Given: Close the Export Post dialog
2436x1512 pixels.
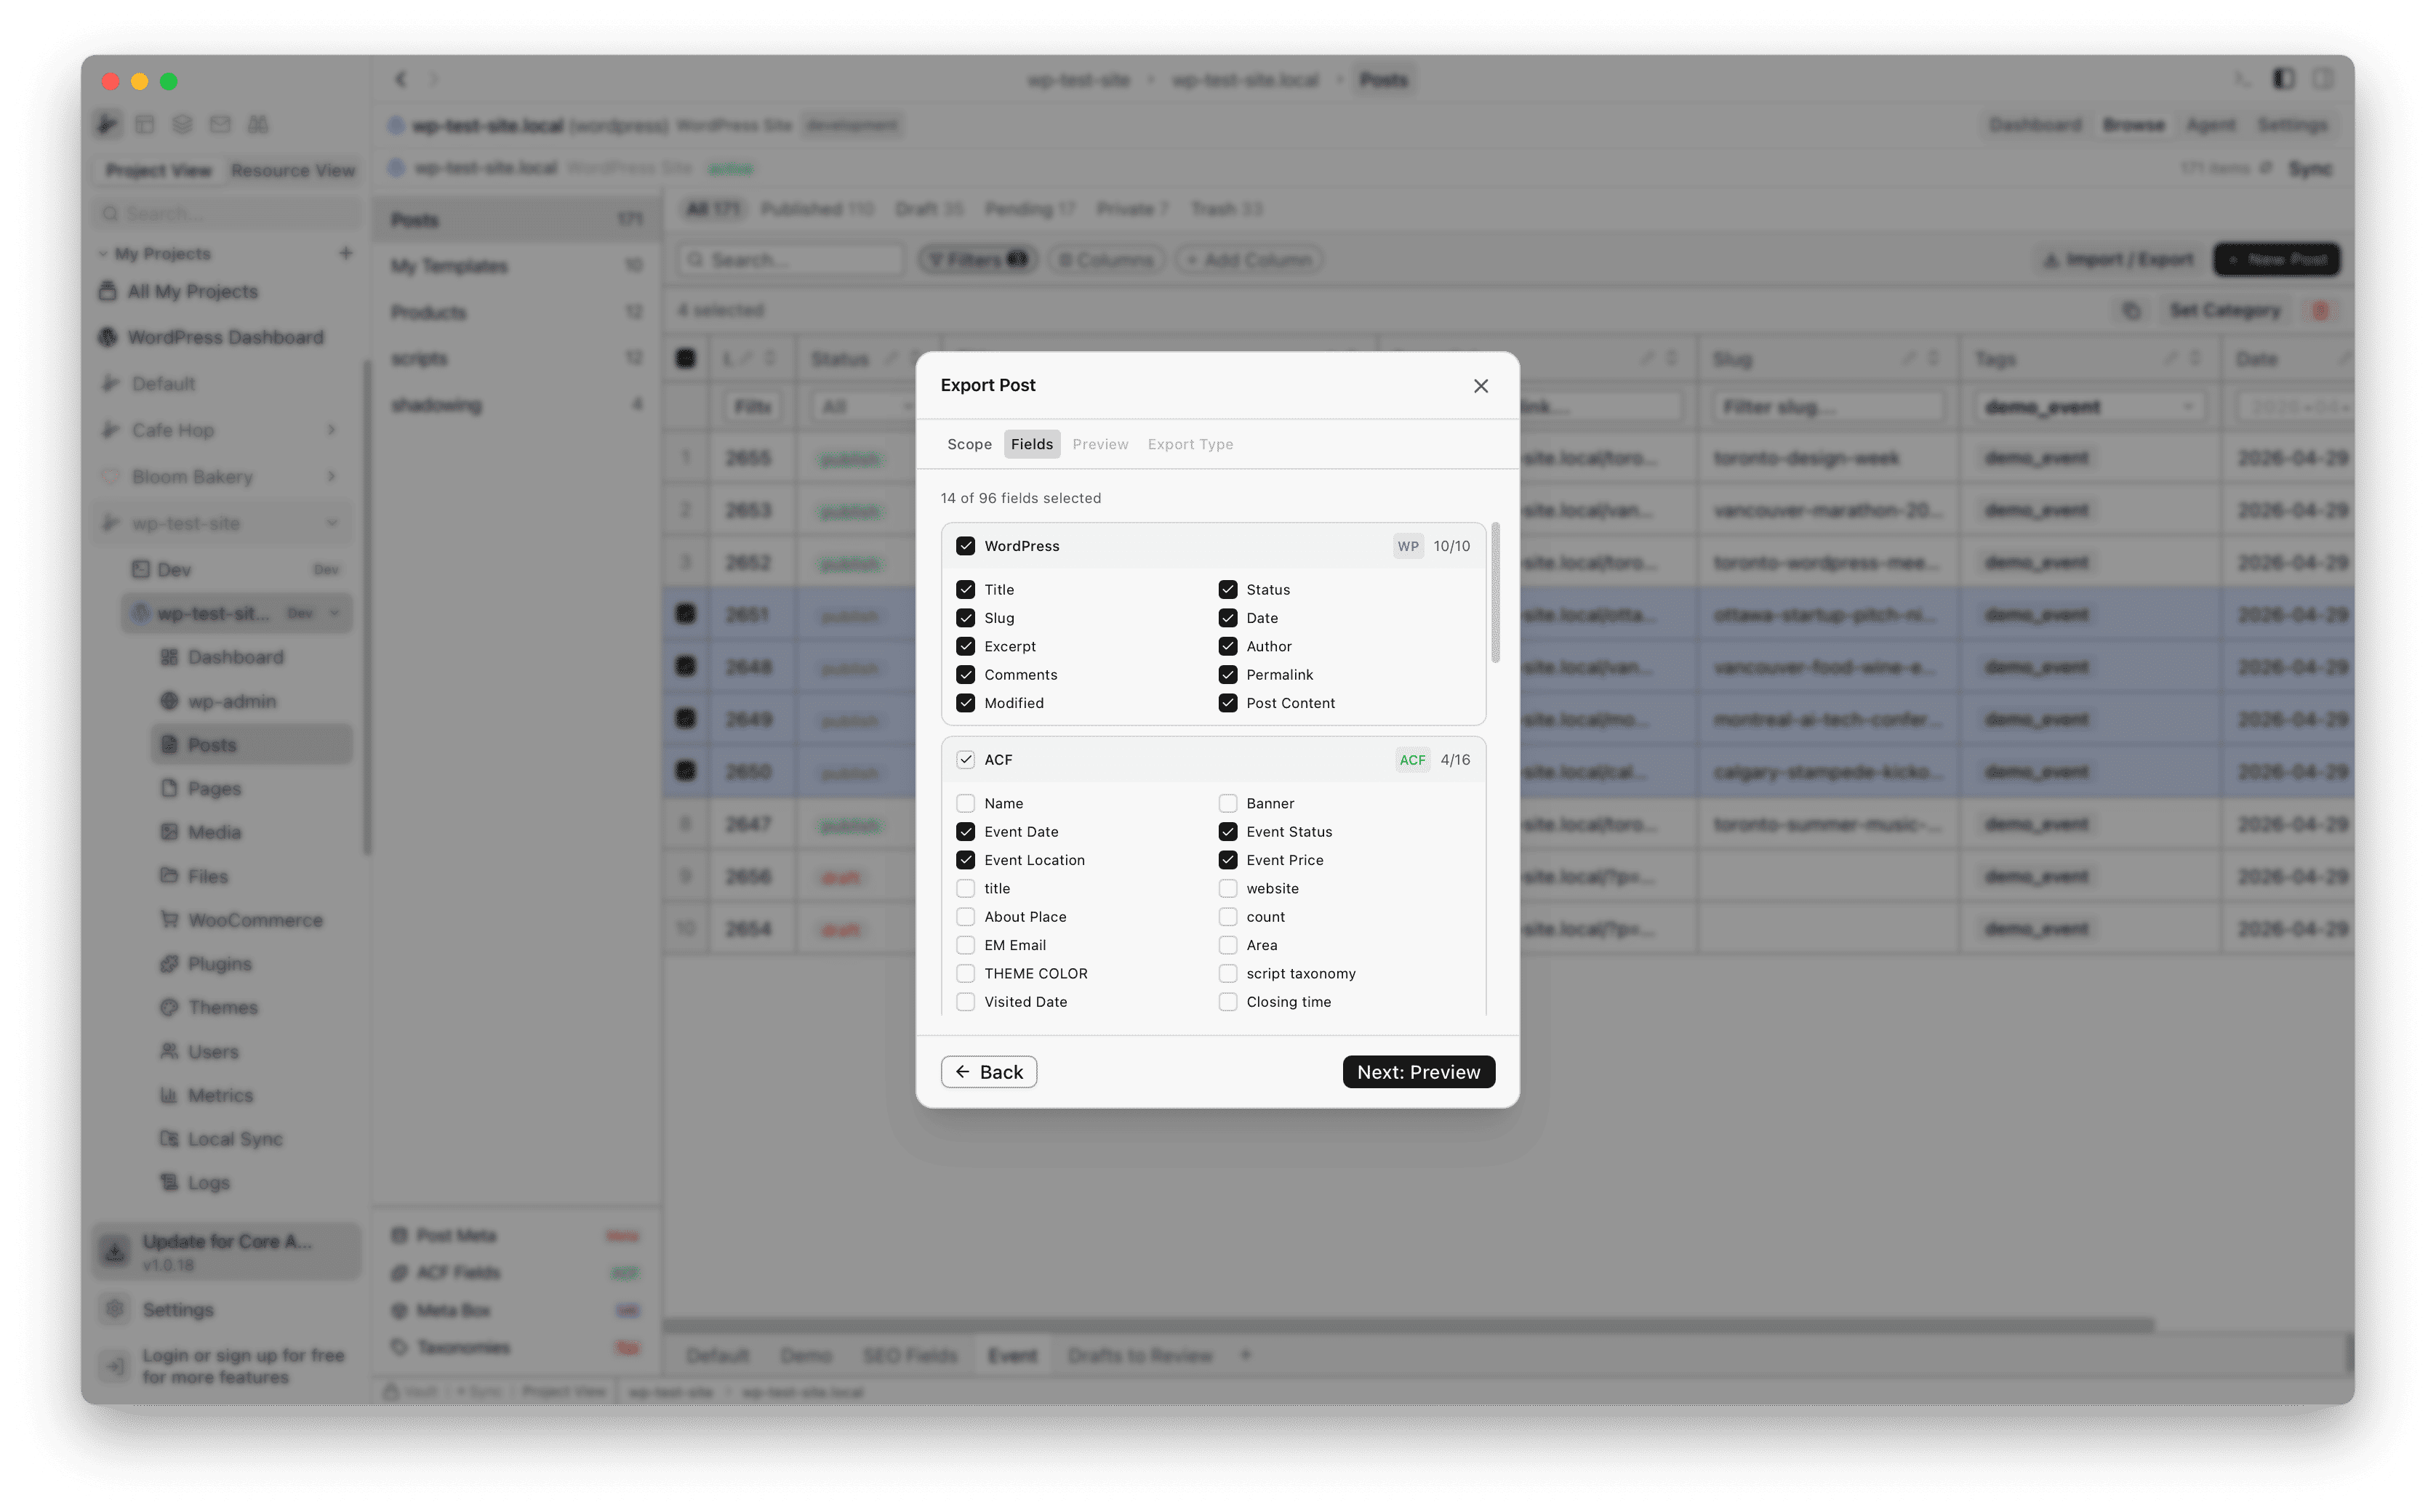Looking at the screenshot, I should 1481,386.
